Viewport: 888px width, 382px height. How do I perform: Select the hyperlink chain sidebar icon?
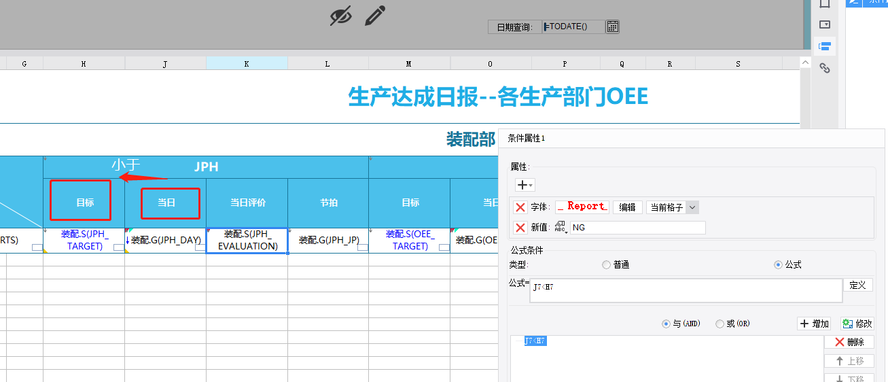click(x=825, y=68)
